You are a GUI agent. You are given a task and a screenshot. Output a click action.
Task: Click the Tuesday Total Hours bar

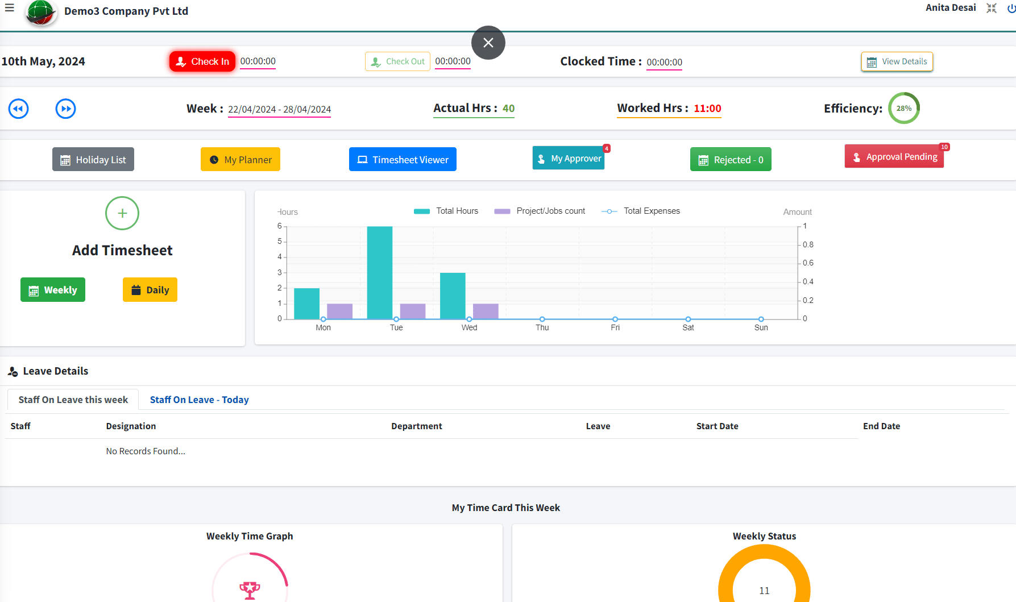click(x=380, y=273)
